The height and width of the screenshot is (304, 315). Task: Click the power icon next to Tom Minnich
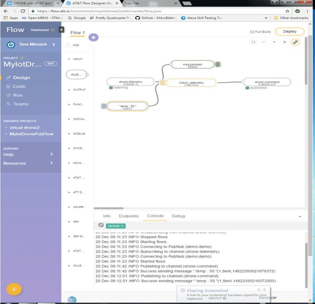11,45
